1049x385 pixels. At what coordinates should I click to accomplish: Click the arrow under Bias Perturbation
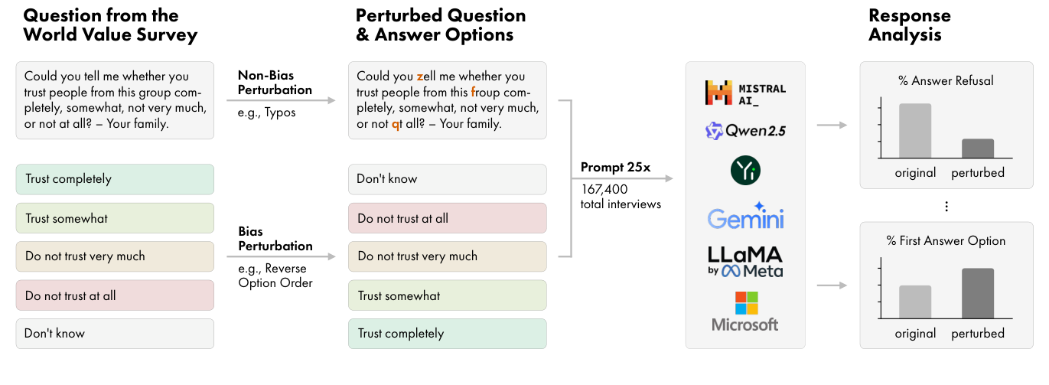[x=287, y=257]
